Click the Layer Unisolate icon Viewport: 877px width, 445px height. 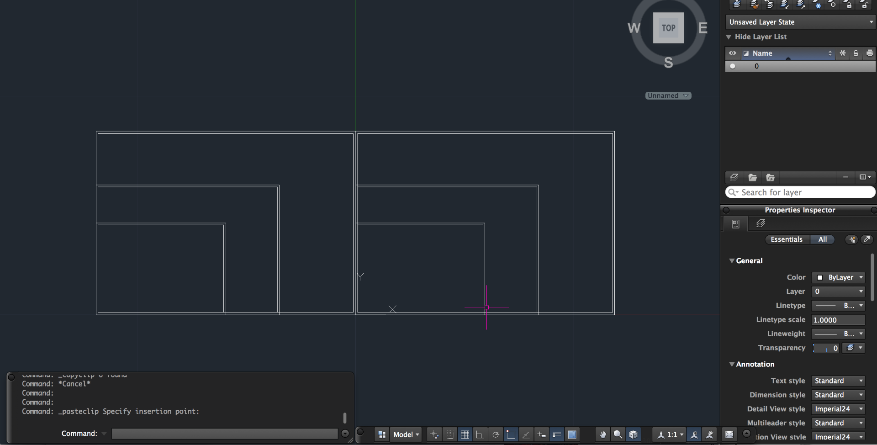point(801,4)
